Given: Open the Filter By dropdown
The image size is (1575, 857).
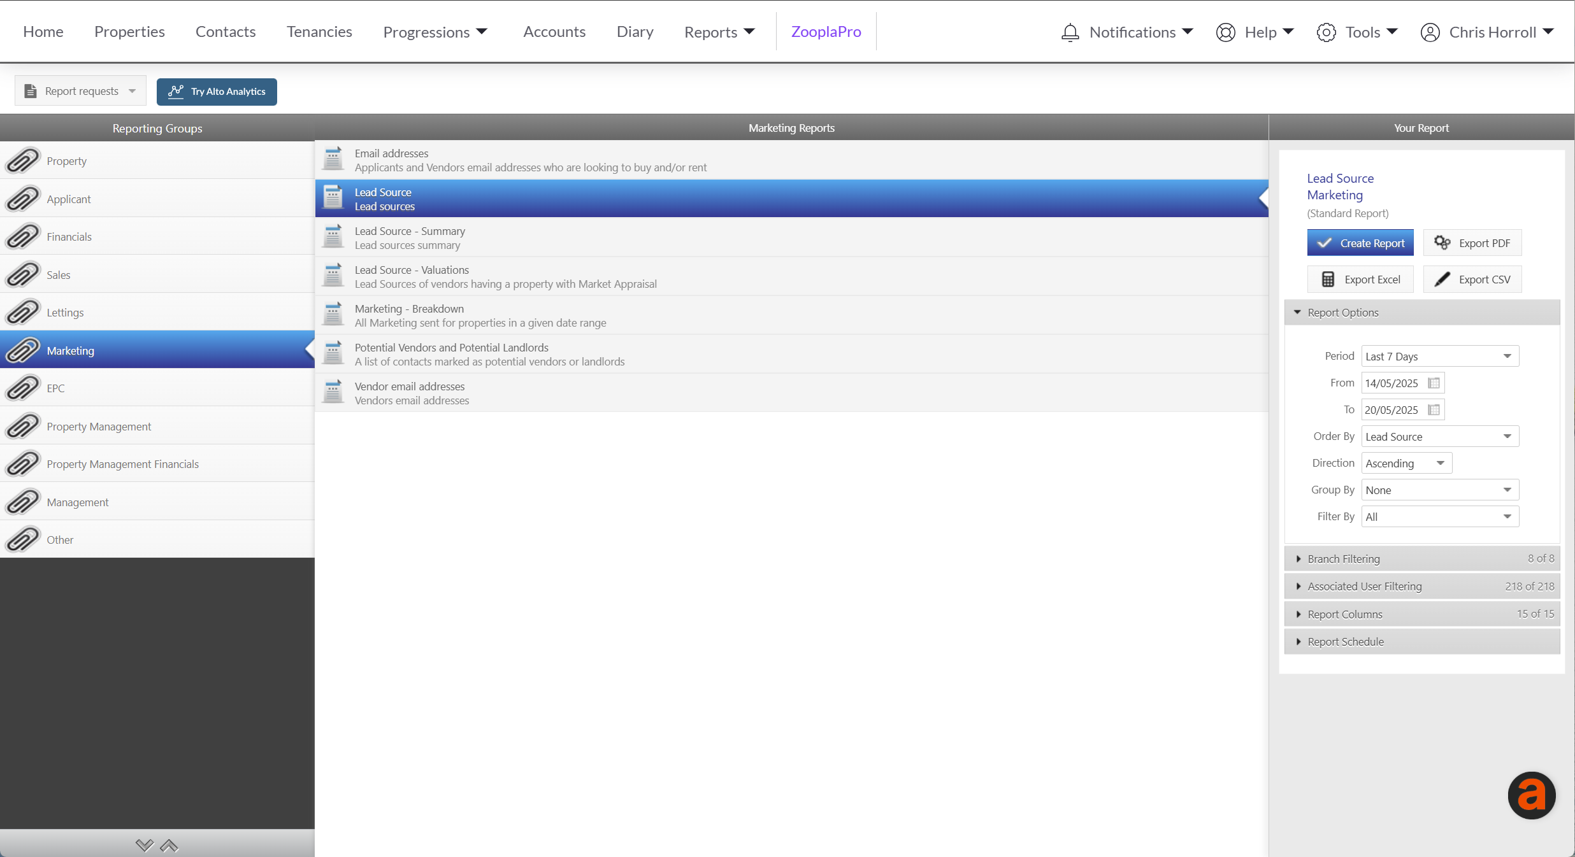Looking at the screenshot, I should tap(1440, 516).
